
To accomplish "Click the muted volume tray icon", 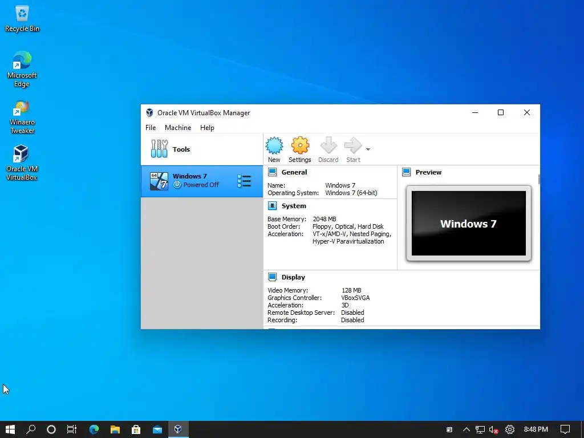I will click(x=494, y=429).
